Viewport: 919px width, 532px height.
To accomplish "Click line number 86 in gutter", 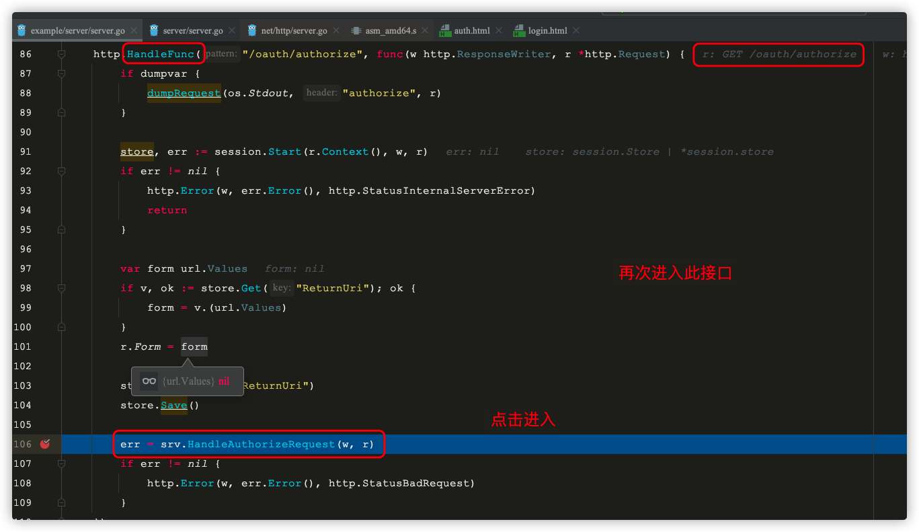I will click(26, 54).
